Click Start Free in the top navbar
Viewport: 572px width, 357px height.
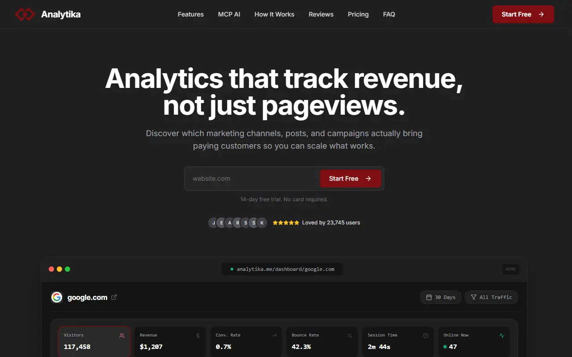pyautogui.click(x=523, y=14)
